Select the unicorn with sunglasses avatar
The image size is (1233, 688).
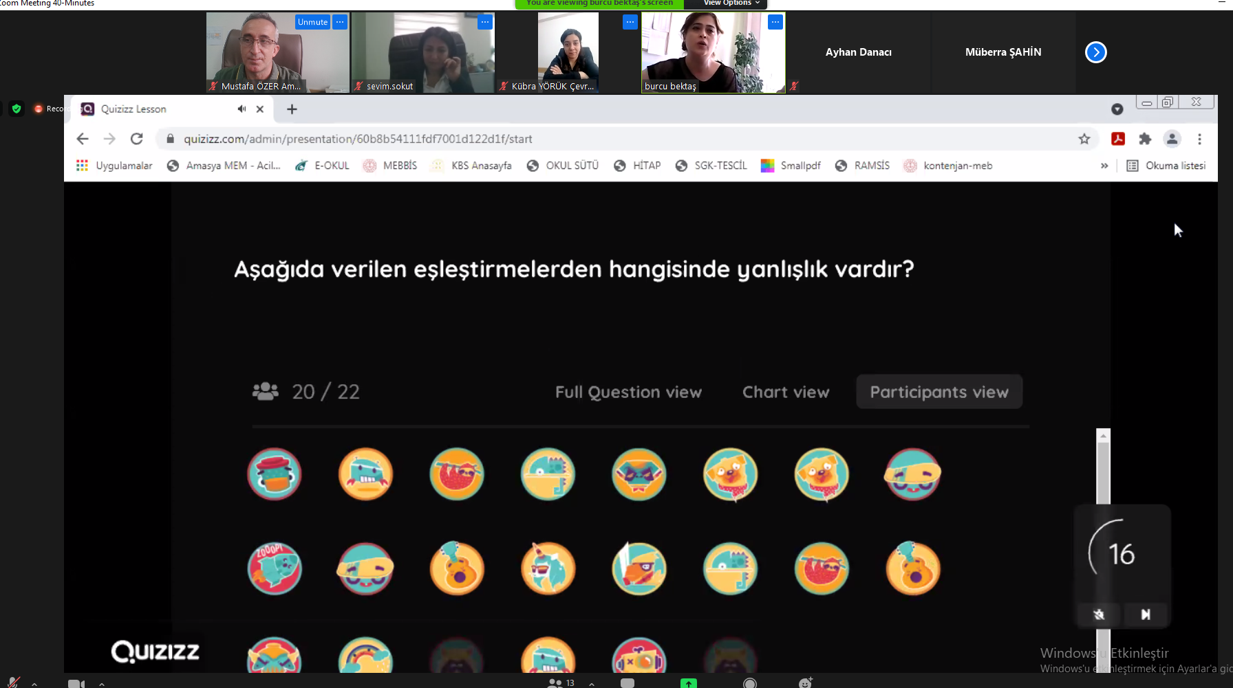pos(548,568)
